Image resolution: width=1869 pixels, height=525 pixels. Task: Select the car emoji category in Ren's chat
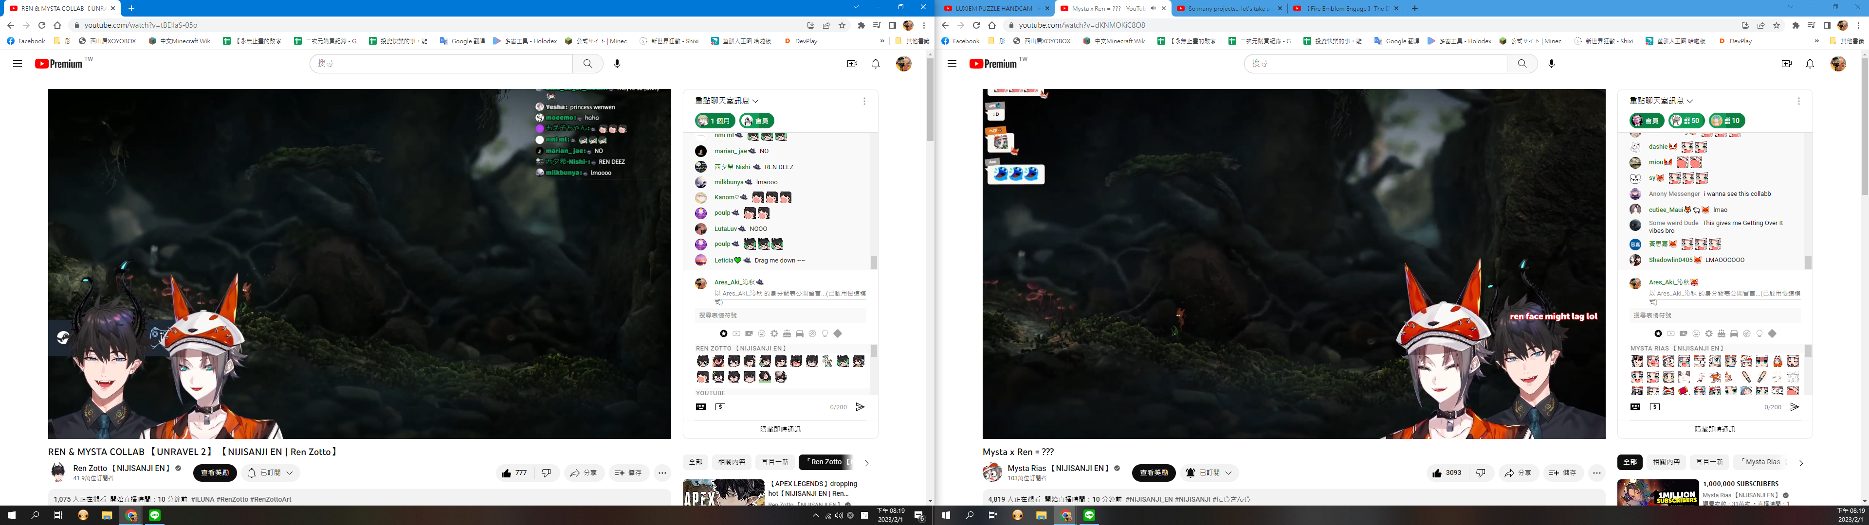click(x=800, y=333)
